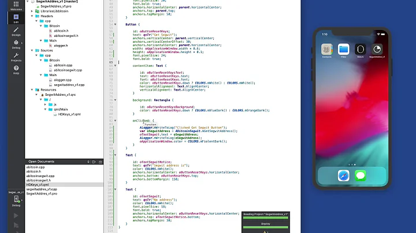Viewport: 416px width, 233px height.
Task: Open Messages in the simulator dock
Action: pos(361,176)
